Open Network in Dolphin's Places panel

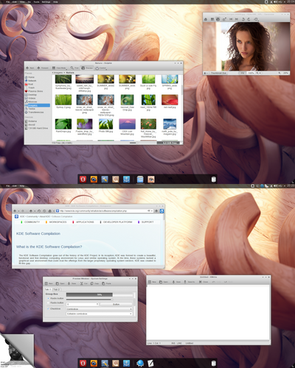pyautogui.click(x=31, y=80)
